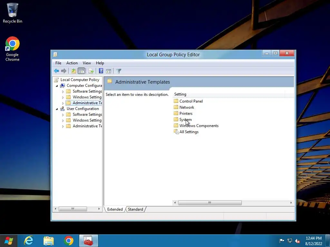
Task: Click the User Configuration node icon
Action: point(63,109)
